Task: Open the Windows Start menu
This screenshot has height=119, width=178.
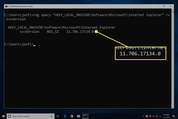Action: coord(3,116)
